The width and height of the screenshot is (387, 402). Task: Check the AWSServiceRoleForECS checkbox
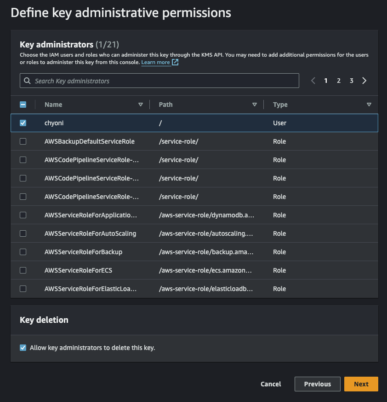pos(23,270)
